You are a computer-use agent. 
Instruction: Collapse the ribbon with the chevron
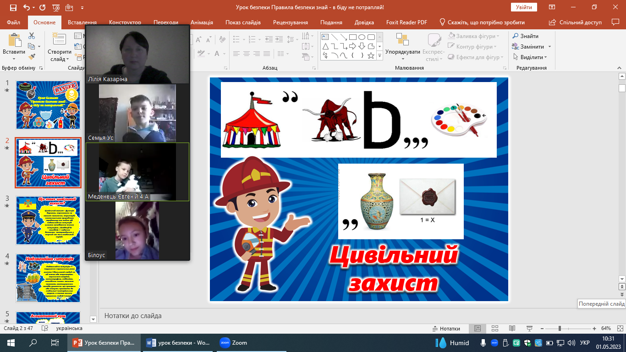click(x=621, y=68)
